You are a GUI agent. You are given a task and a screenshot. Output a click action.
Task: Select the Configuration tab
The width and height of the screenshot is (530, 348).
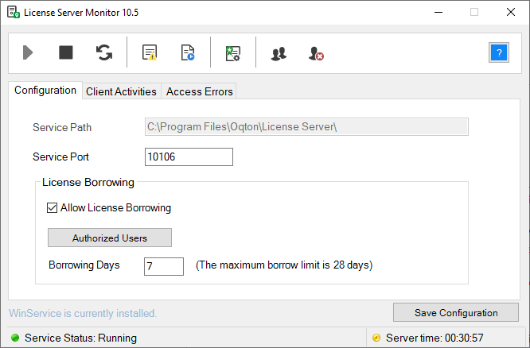[x=45, y=91]
